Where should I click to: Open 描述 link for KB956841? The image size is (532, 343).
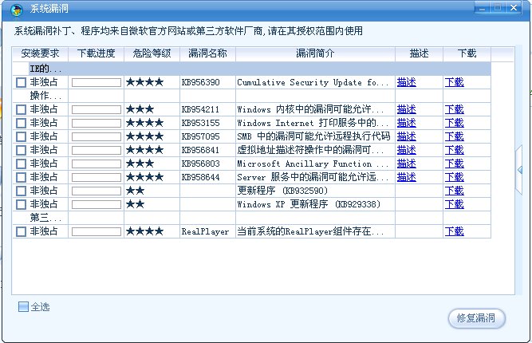point(407,150)
